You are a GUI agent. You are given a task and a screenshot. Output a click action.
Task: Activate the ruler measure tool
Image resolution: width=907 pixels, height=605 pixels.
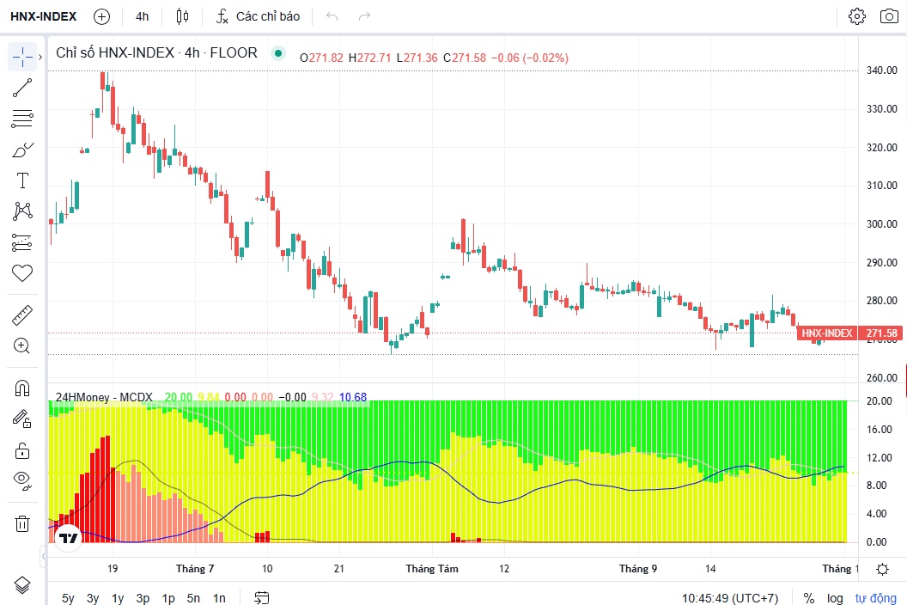coord(22,315)
